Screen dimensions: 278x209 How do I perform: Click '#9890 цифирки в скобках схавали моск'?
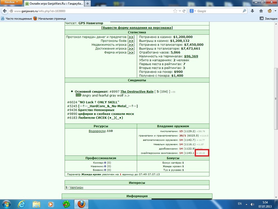pyautogui.click(x=100, y=114)
